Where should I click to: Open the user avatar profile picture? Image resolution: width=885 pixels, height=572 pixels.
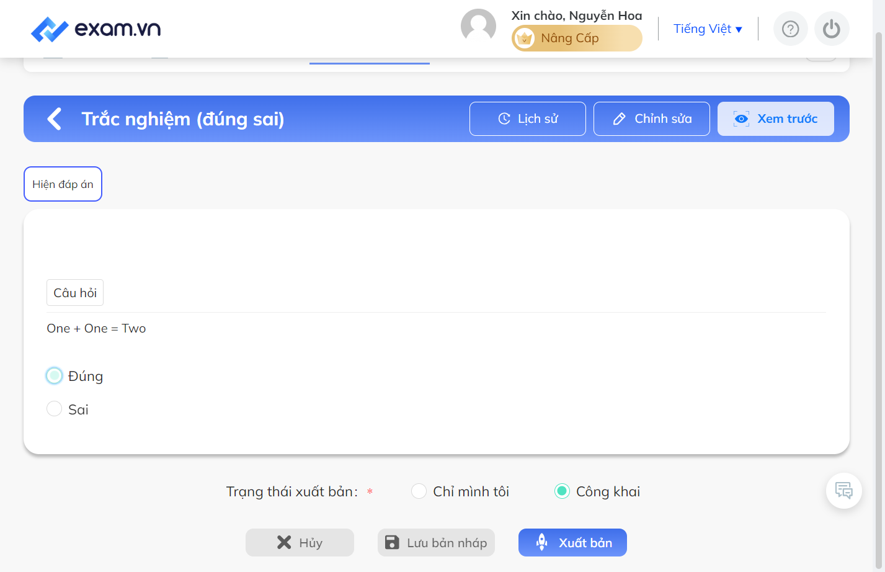click(x=478, y=27)
